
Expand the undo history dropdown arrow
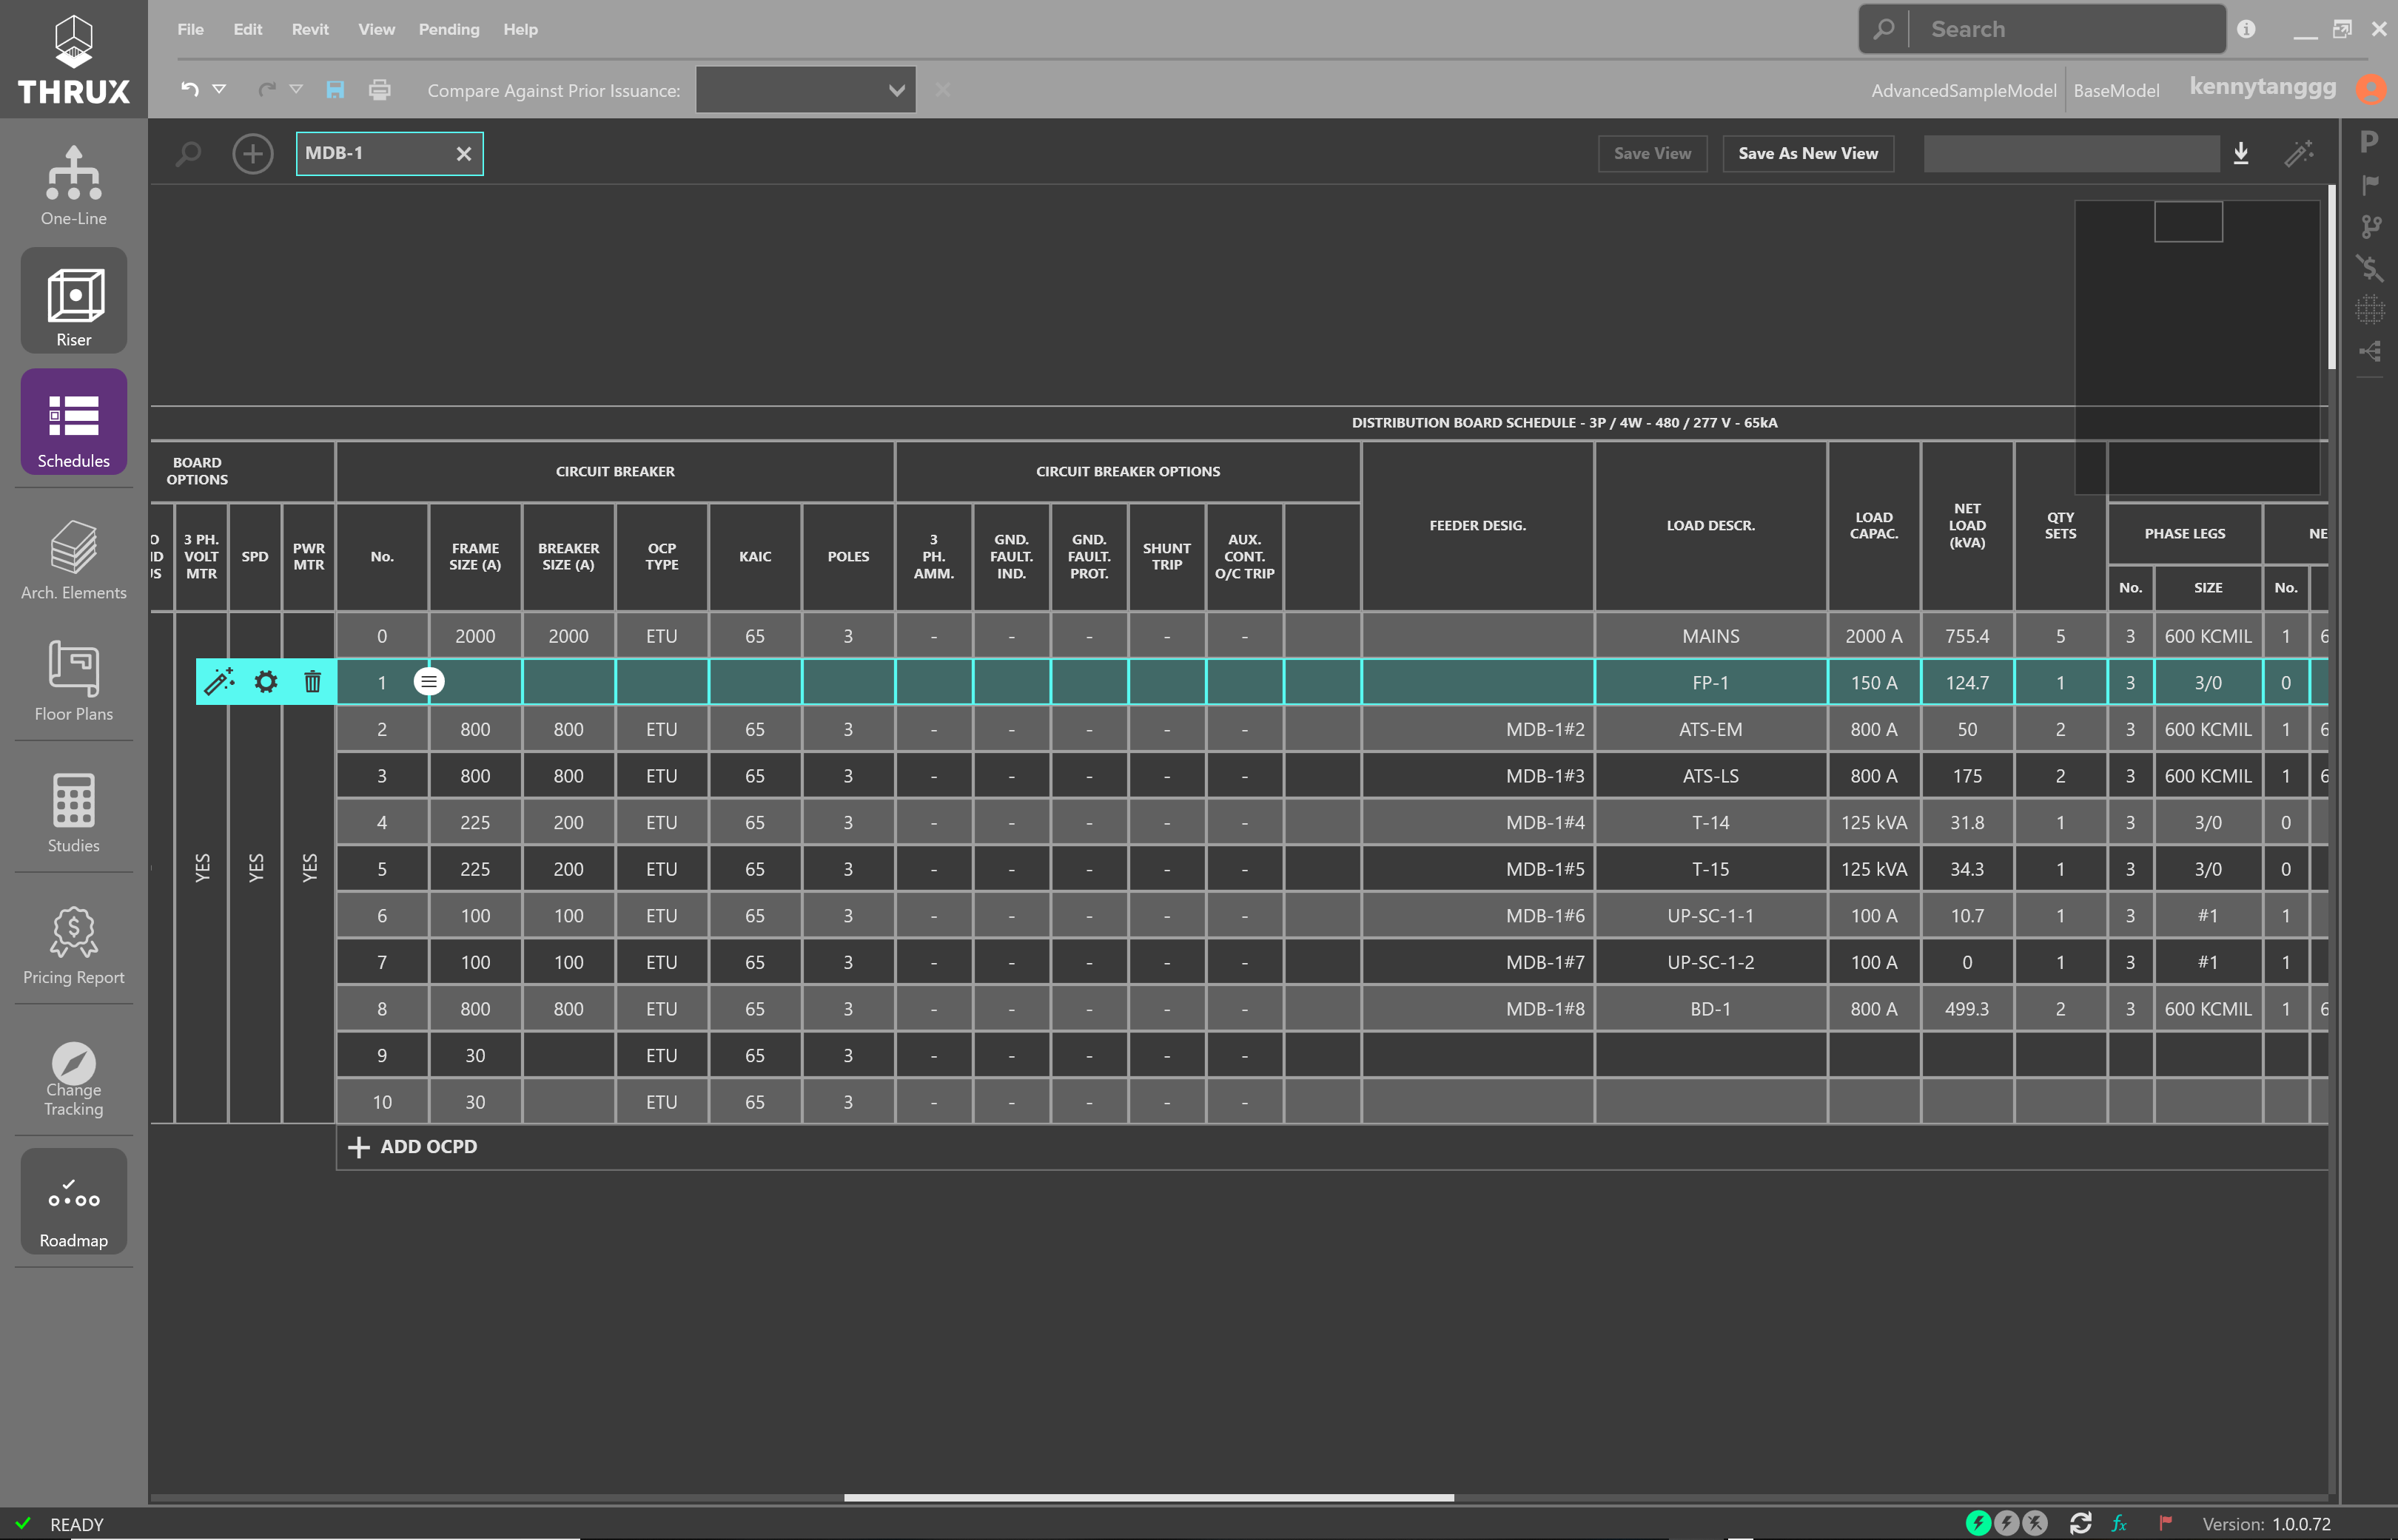[219, 90]
